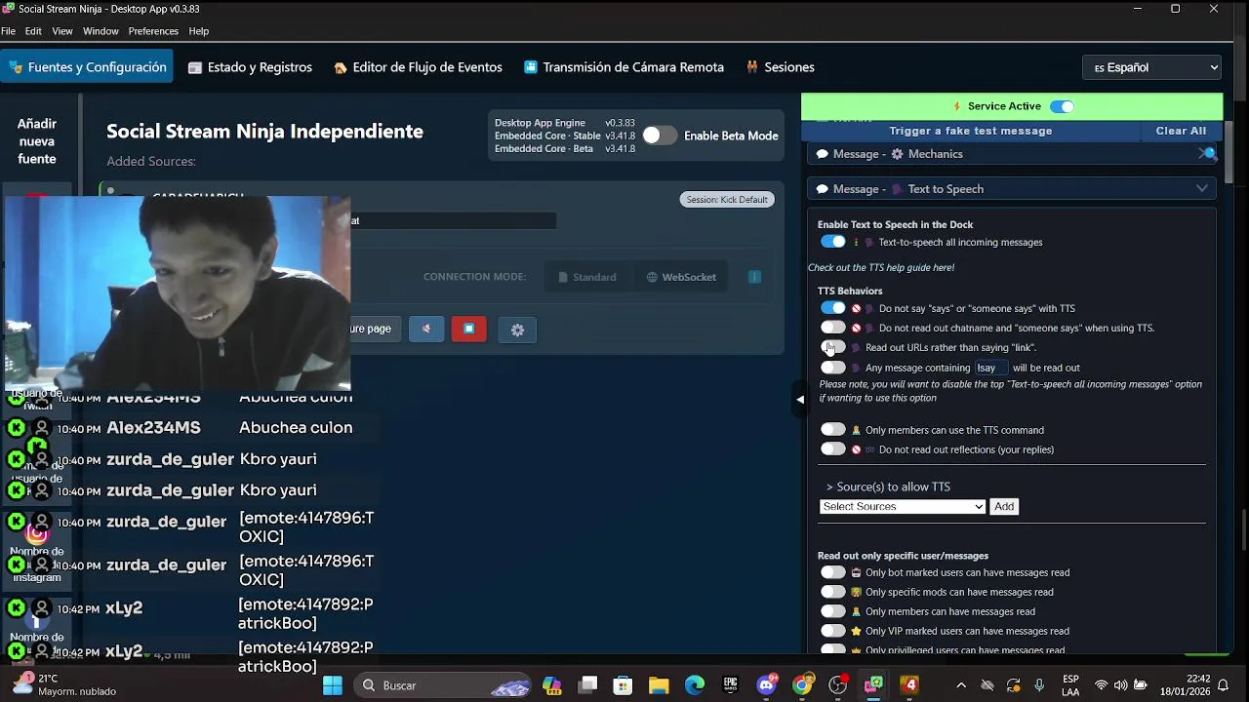Select WebSocket connection mode
Screen dimensions: 1249x702
[681, 277]
